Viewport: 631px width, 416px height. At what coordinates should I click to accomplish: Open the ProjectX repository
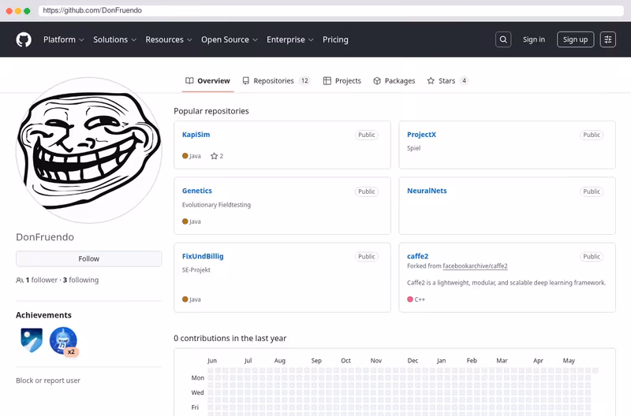point(421,135)
